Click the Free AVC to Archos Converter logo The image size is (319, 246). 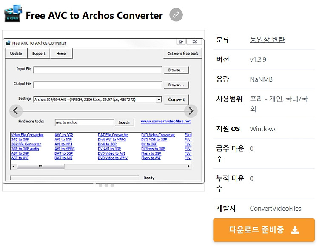click(13, 14)
